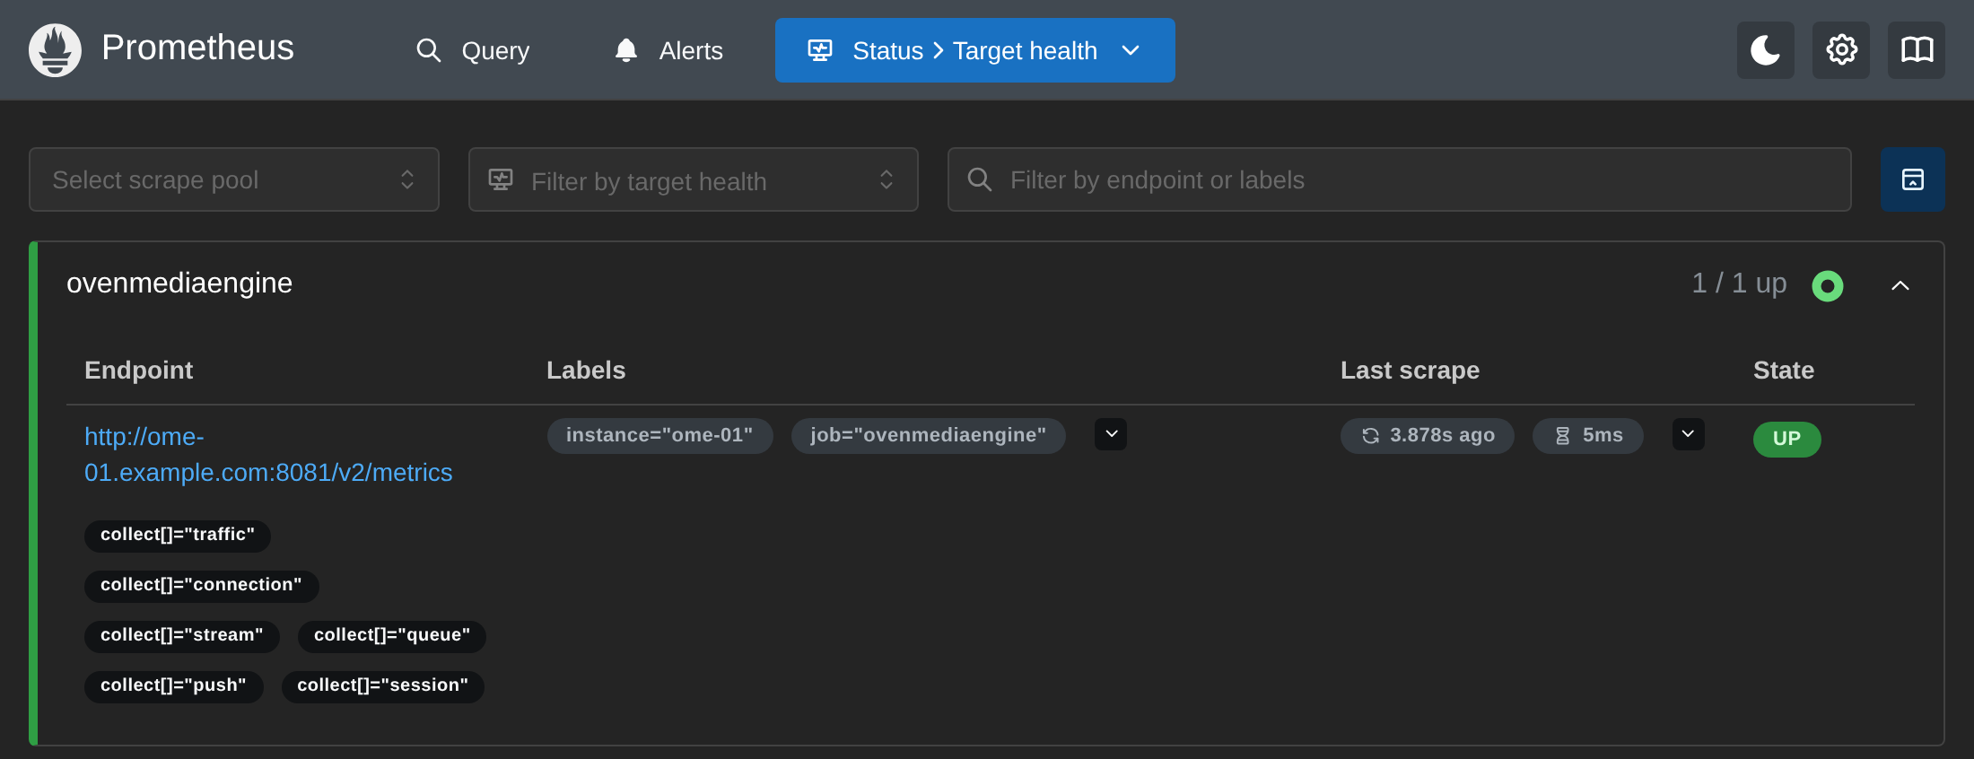Click the UP state badge
This screenshot has height=759, width=1974.
tap(1786, 439)
